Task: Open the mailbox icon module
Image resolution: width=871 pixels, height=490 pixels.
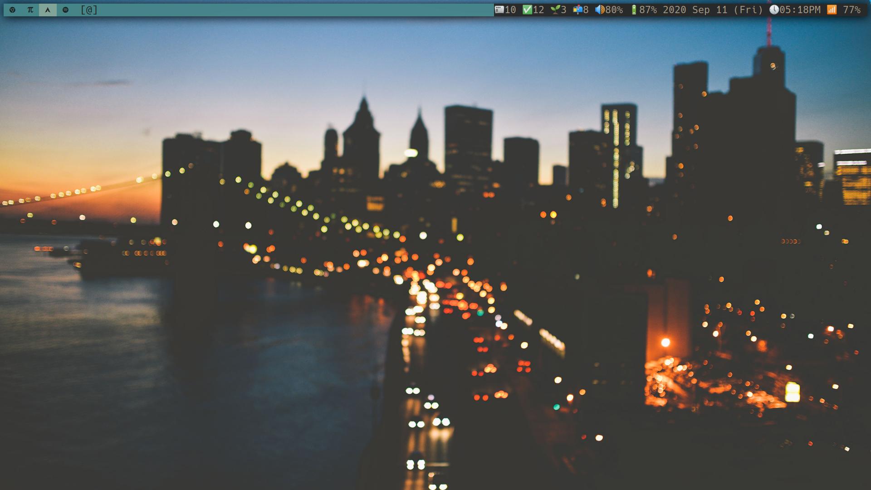Action: click(577, 10)
